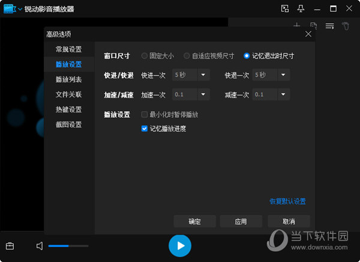Choose the 自适应视频尺寸 radio option
This screenshot has width=360, height=262.
click(209, 56)
